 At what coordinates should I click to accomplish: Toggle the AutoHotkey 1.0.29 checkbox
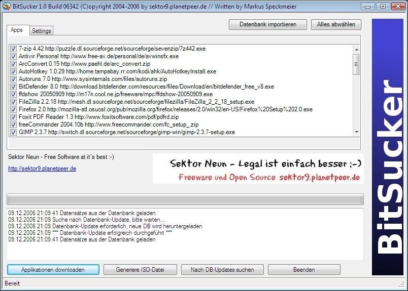click(13, 71)
